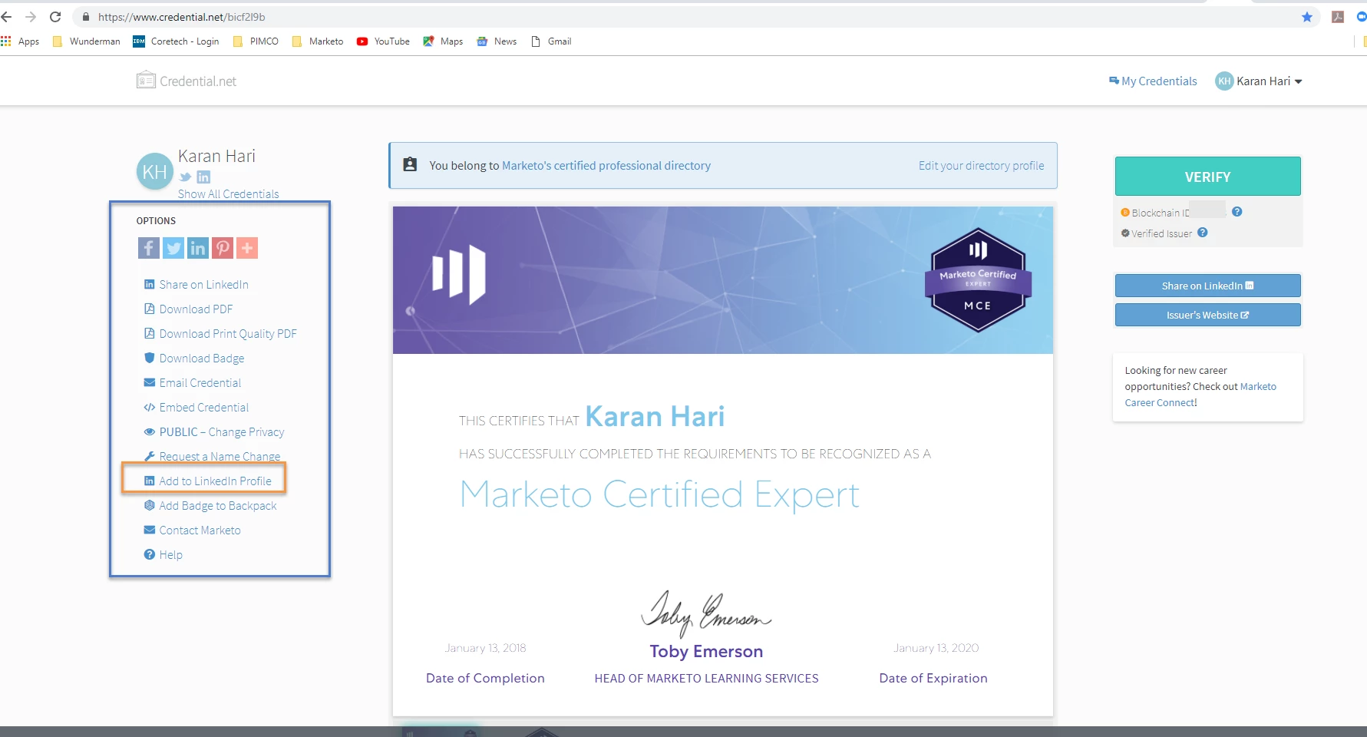Click the orange plus more-sharing icon
The image size is (1367, 737).
click(247, 248)
